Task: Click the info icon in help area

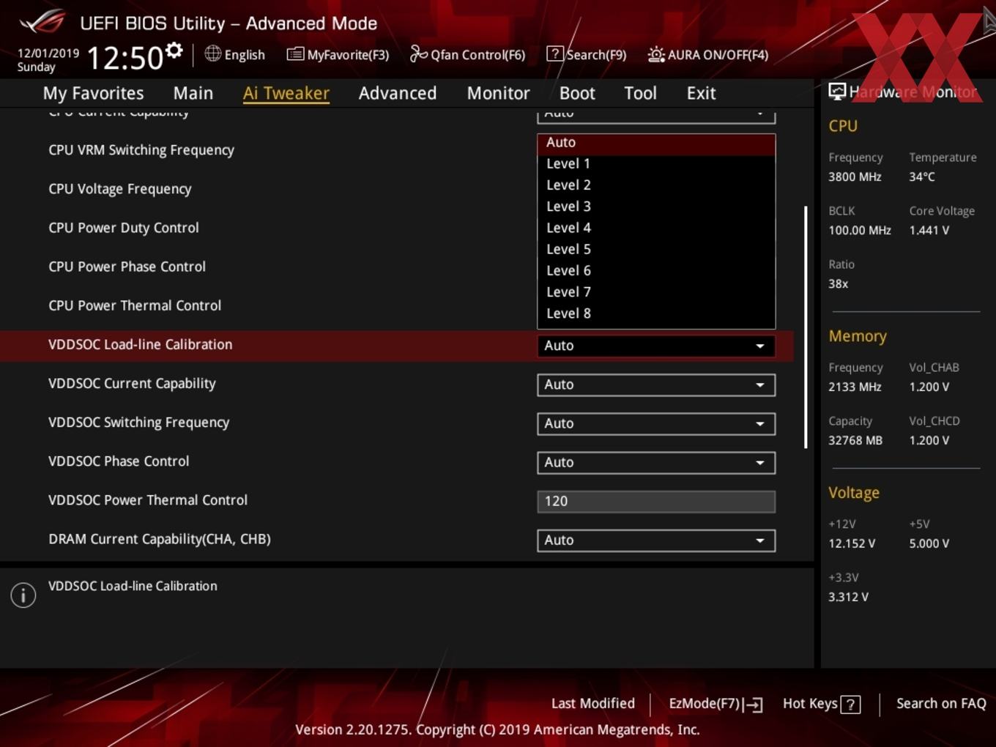Action: 23,595
